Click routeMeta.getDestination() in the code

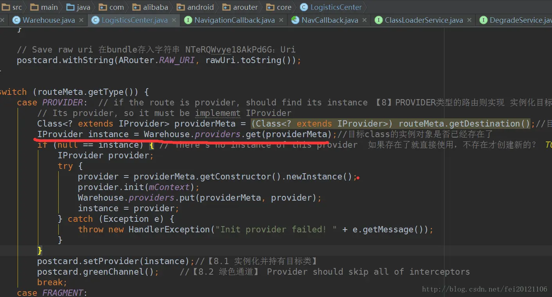pos(464,124)
